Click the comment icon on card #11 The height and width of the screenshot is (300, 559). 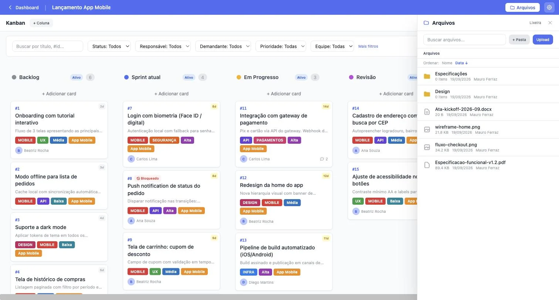[322, 159]
